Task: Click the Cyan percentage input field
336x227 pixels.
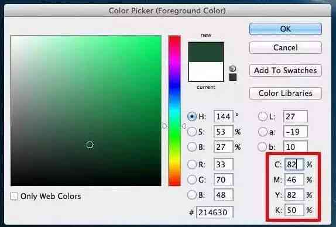Action: pyautogui.click(x=294, y=164)
